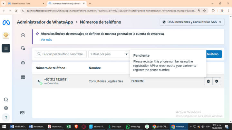Open Descargas window from taskbar
Image resolution: width=232 pixels, height=130 pixels.
point(115,126)
